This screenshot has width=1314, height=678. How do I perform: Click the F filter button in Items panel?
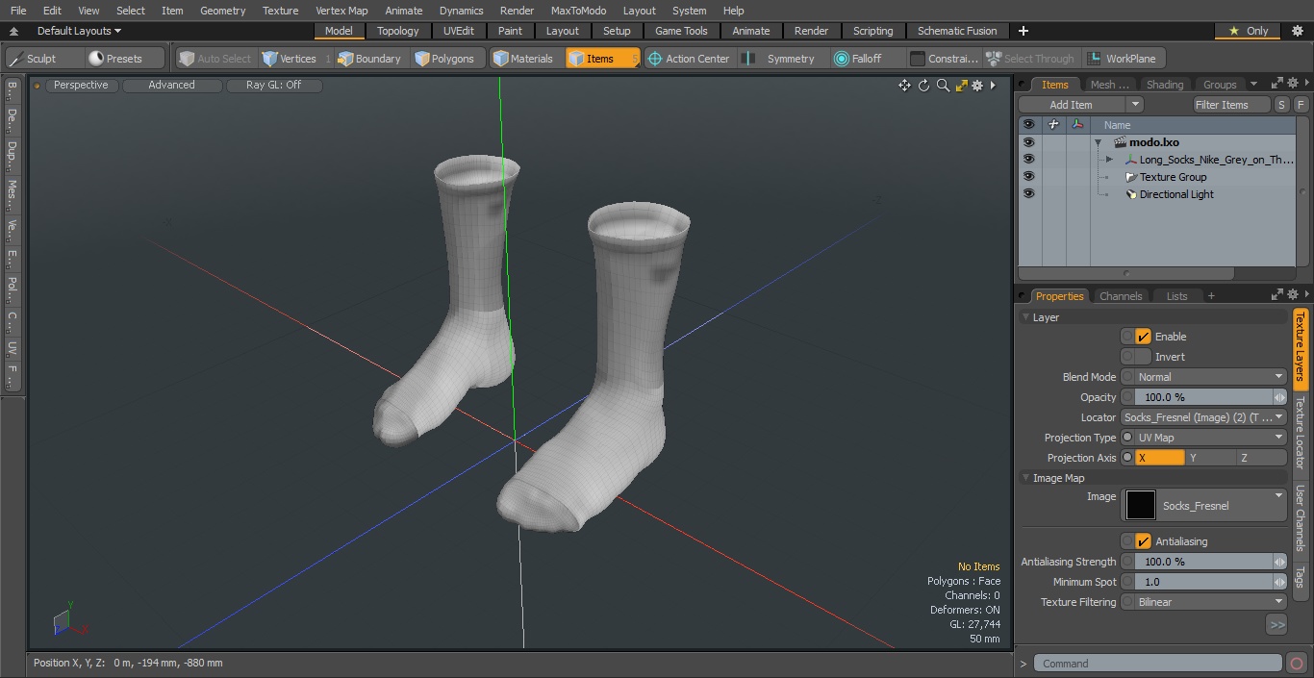click(x=1301, y=105)
